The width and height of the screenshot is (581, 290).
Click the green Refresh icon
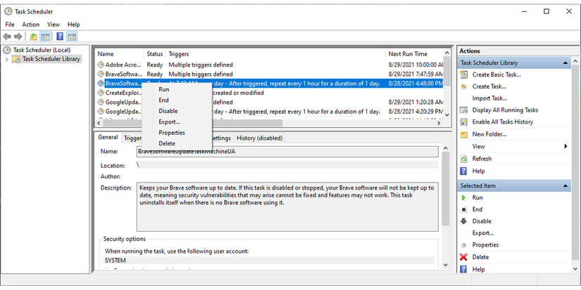coord(463,159)
